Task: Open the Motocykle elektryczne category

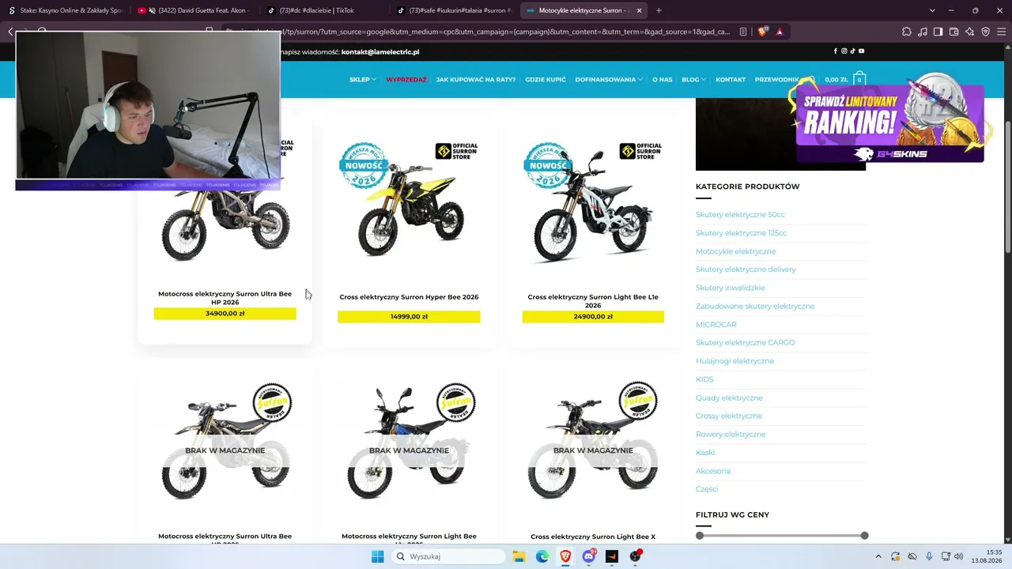Action: coord(736,251)
